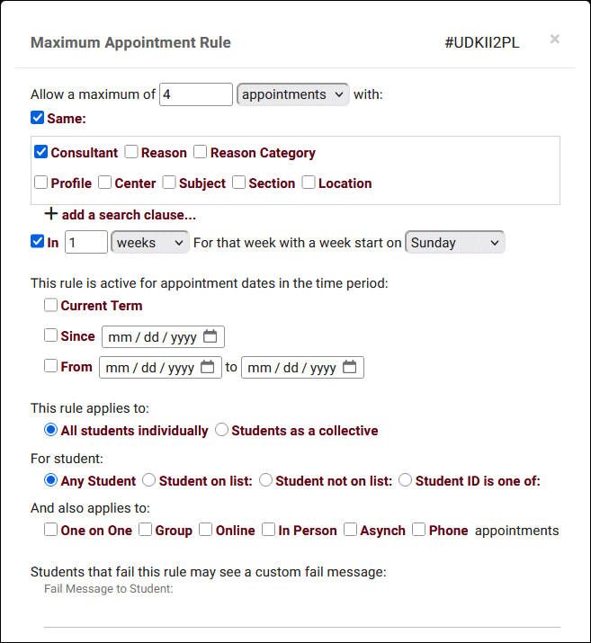Screen dimensions: 591x643
Task: Select Students as a collective option
Action: [222, 430]
